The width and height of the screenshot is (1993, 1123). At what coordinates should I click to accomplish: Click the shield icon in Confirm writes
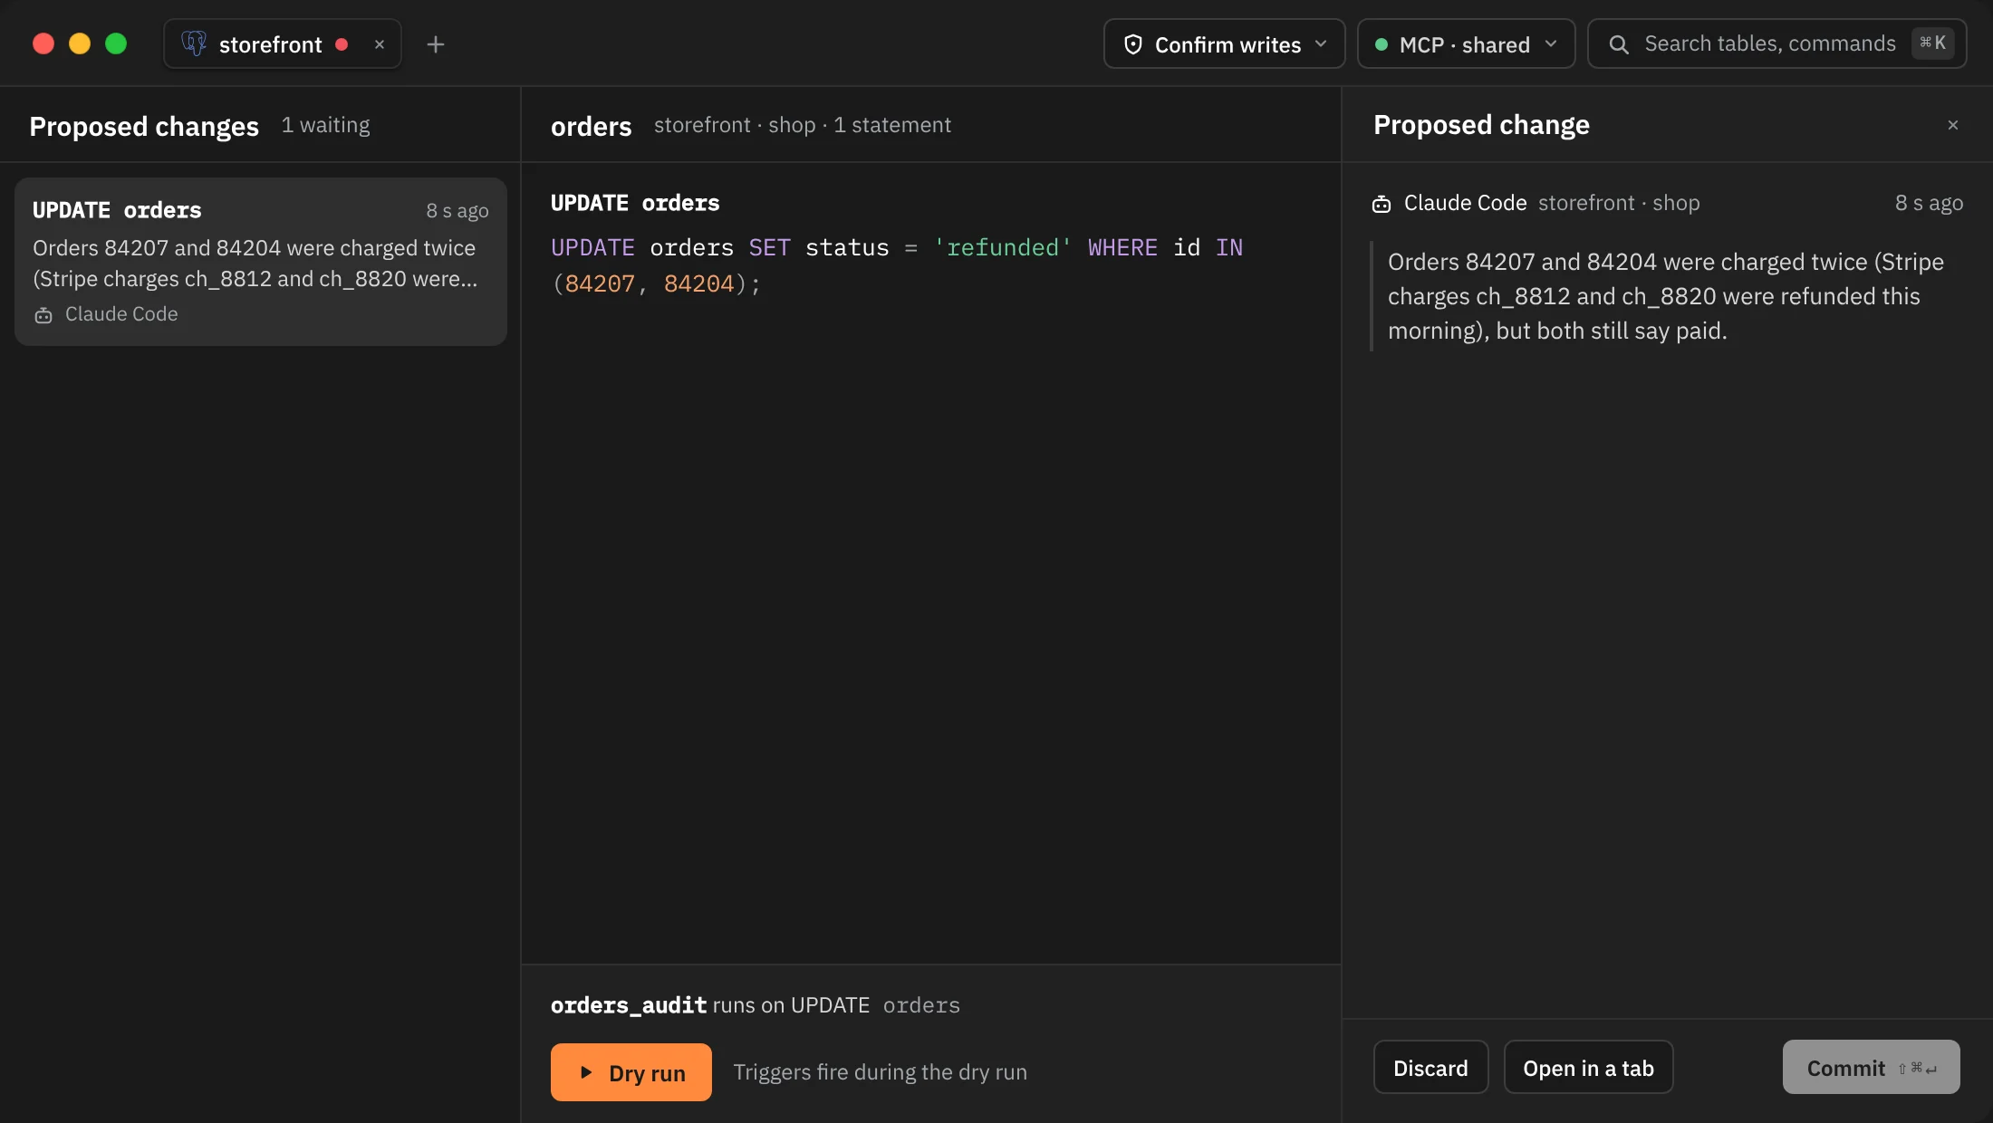point(1132,44)
